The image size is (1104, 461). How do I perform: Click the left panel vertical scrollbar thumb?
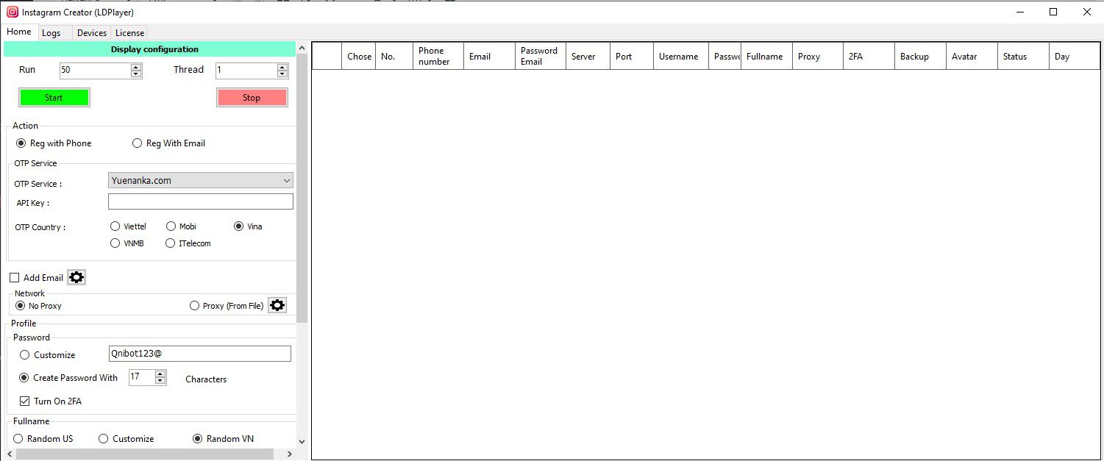tap(302, 187)
